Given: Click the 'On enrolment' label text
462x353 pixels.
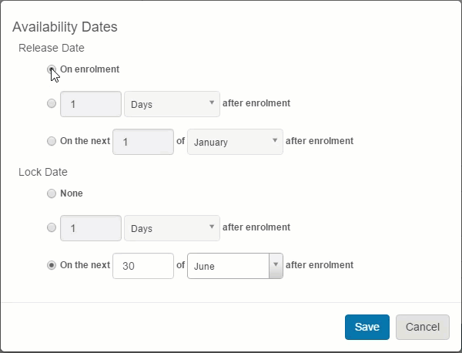Looking at the screenshot, I should (90, 69).
